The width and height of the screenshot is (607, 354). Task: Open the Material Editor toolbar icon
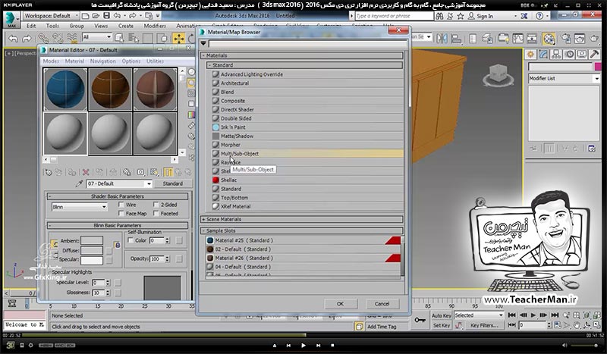point(549,39)
